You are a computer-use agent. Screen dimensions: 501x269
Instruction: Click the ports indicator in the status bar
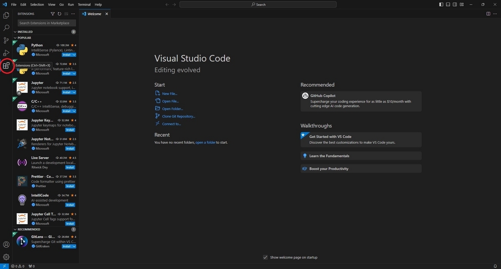click(31, 266)
